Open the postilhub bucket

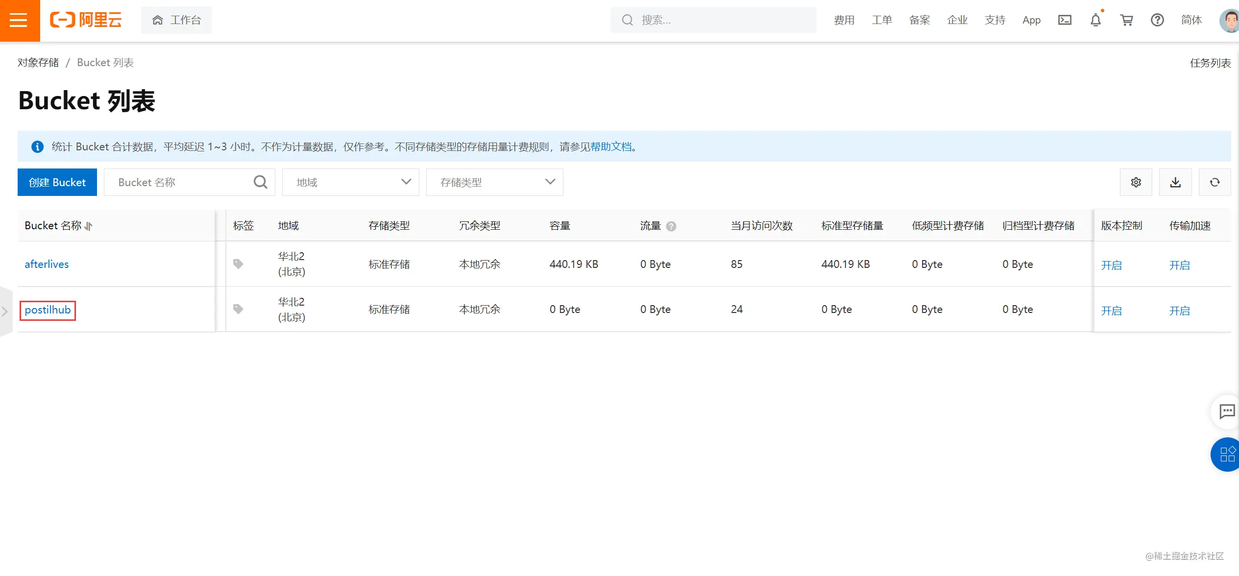[x=48, y=310]
